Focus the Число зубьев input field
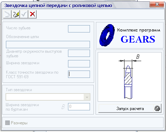Image resolution: width=166 pixels, height=132 pixels. [79, 29]
